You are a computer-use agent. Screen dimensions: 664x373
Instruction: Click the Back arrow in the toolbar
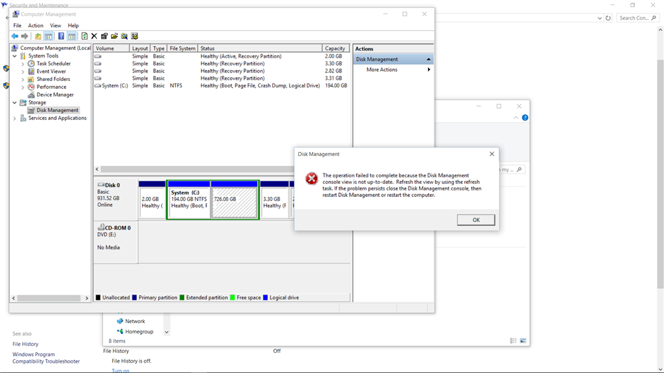(14, 36)
